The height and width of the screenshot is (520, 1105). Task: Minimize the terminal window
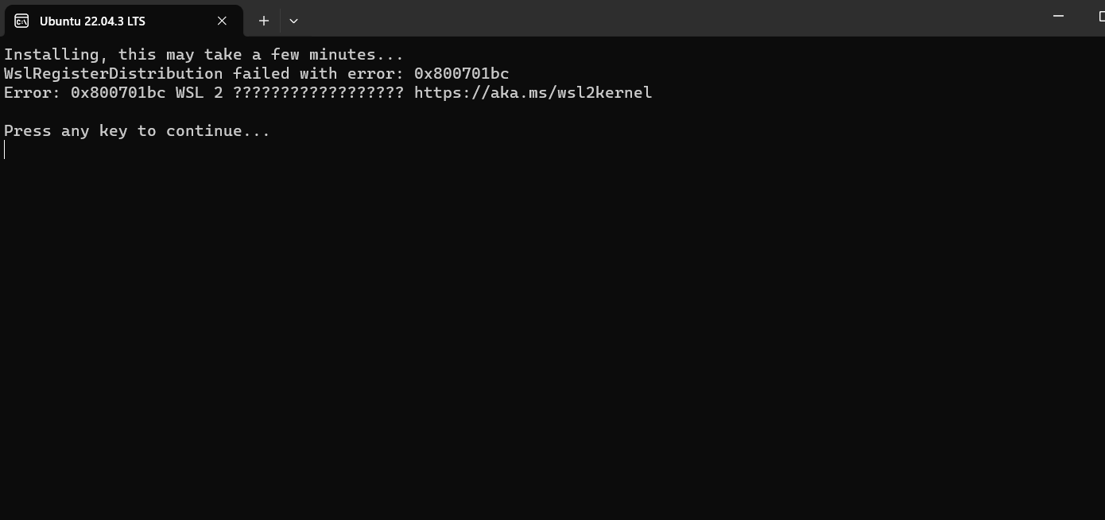click(1058, 16)
